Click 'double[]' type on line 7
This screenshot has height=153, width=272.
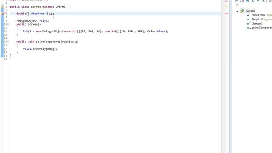pos(23,14)
